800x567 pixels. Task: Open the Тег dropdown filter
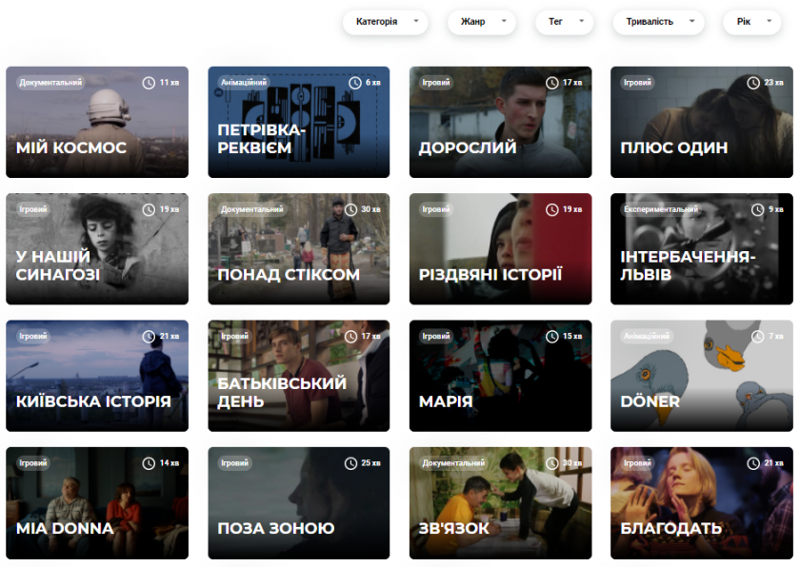pos(564,22)
